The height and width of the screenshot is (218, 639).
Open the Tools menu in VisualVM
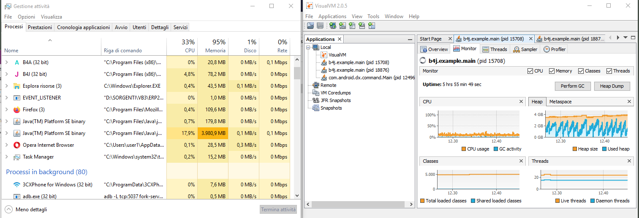pyautogui.click(x=373, y=16)
